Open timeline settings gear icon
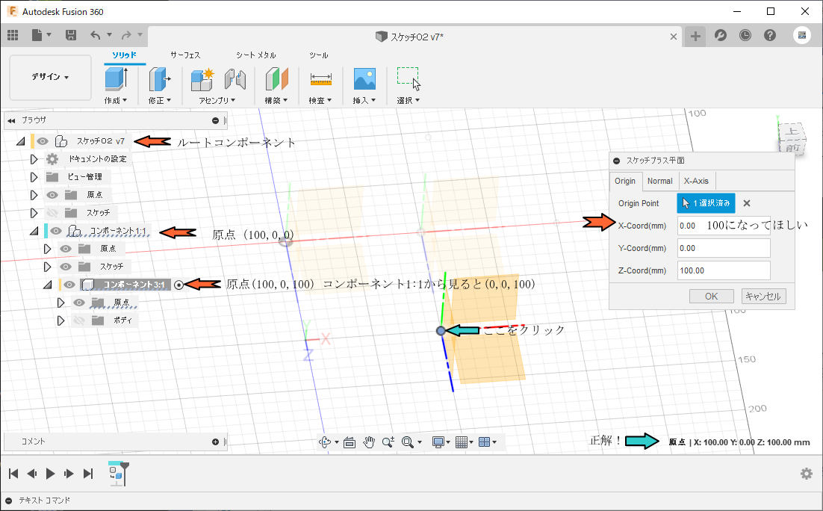 point(807,474)
